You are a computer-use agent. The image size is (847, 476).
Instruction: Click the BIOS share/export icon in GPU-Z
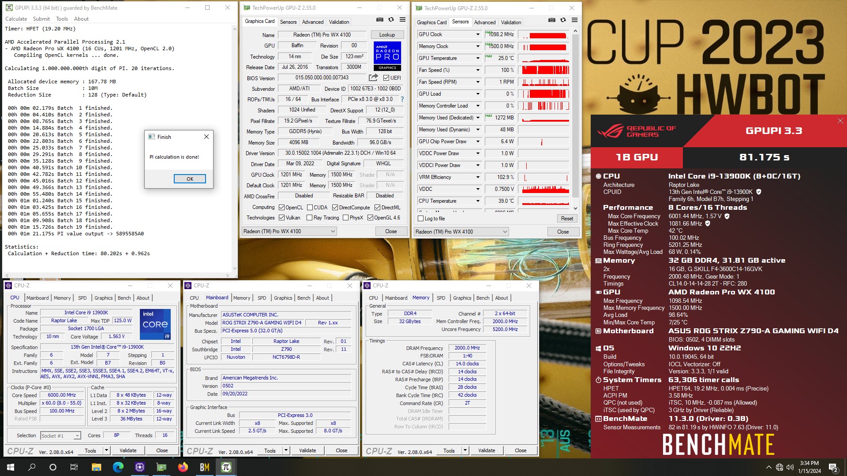point(373,78)
